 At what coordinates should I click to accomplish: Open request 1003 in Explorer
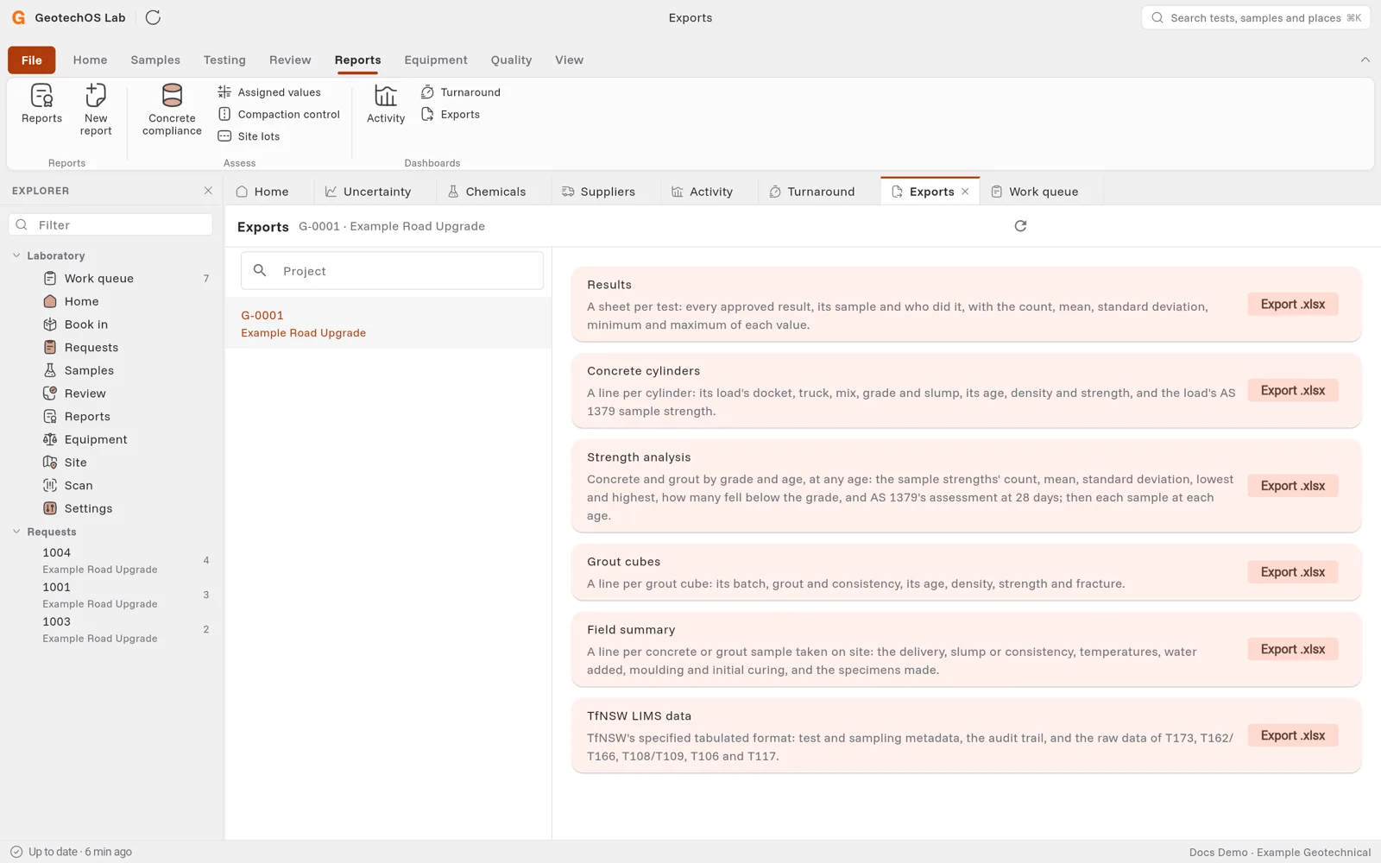[110, 629]
